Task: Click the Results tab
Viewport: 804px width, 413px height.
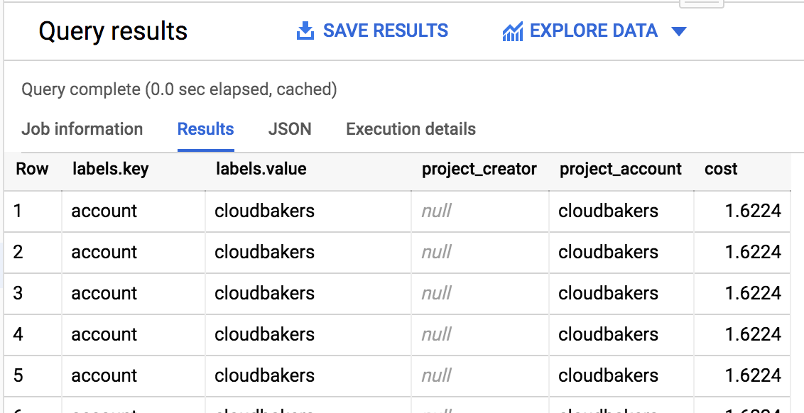Action: pyautogui.click(x=205, y=129)
